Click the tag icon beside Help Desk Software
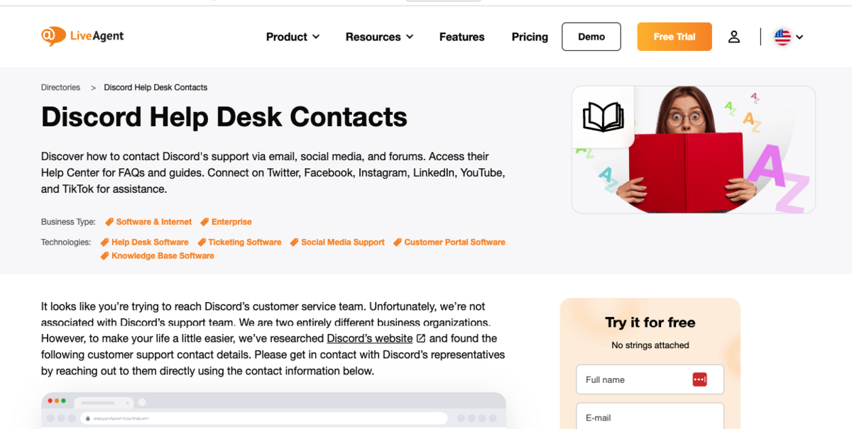The image size is (852, 429). [x=104, y=243]
